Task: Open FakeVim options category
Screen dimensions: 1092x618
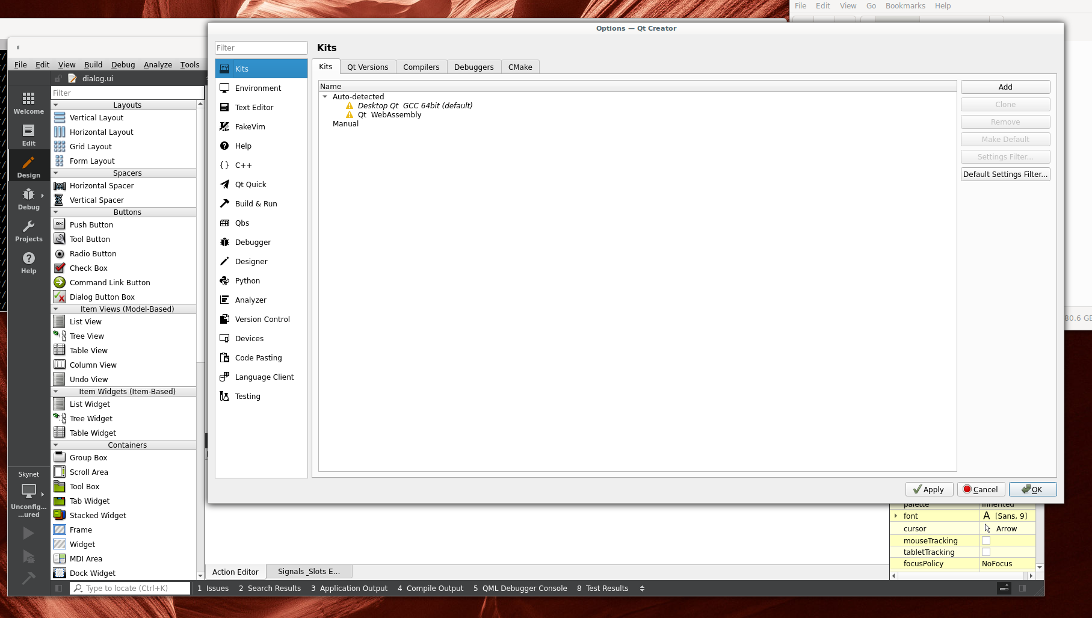Action: click(x=261, y=126)
